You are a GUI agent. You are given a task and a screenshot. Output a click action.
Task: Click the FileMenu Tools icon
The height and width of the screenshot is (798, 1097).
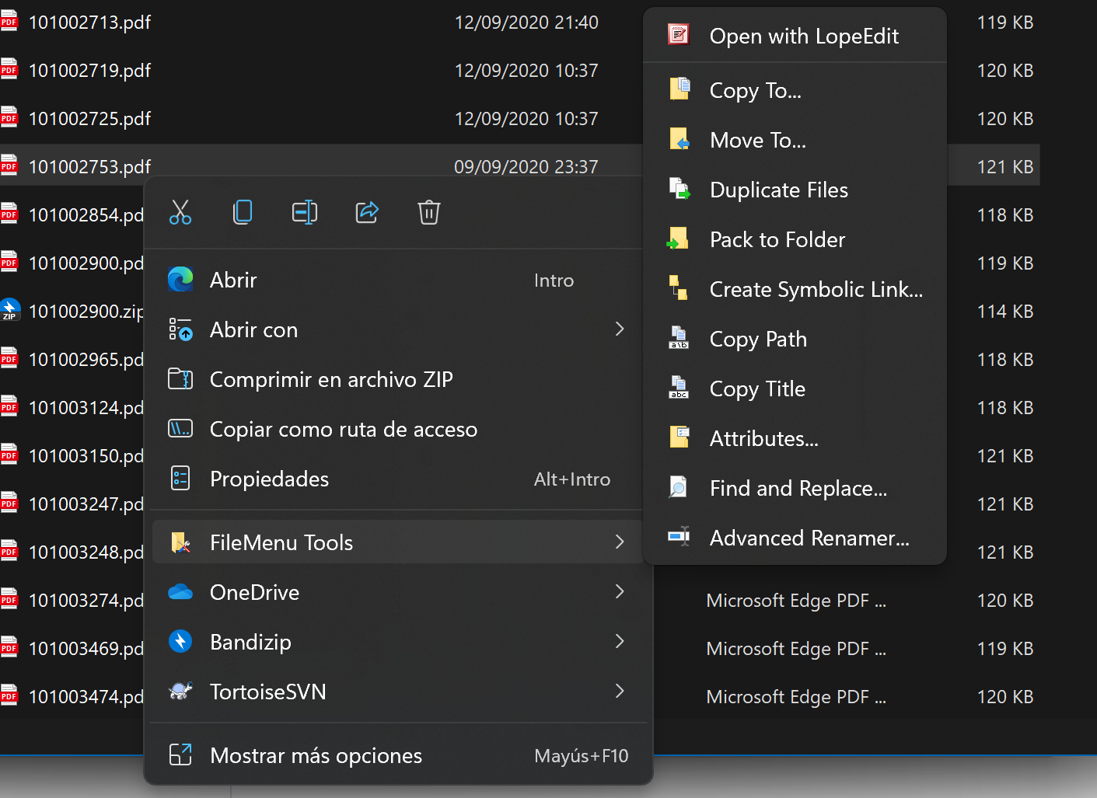tap(180, 542)
